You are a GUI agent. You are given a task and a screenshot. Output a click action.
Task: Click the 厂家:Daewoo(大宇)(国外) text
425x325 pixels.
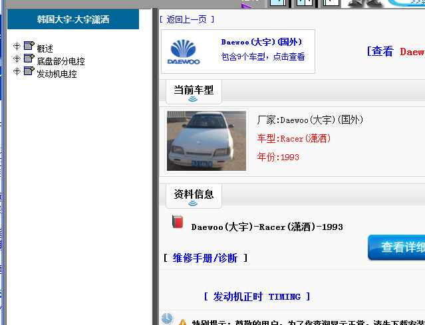click(x=310, y=120)
